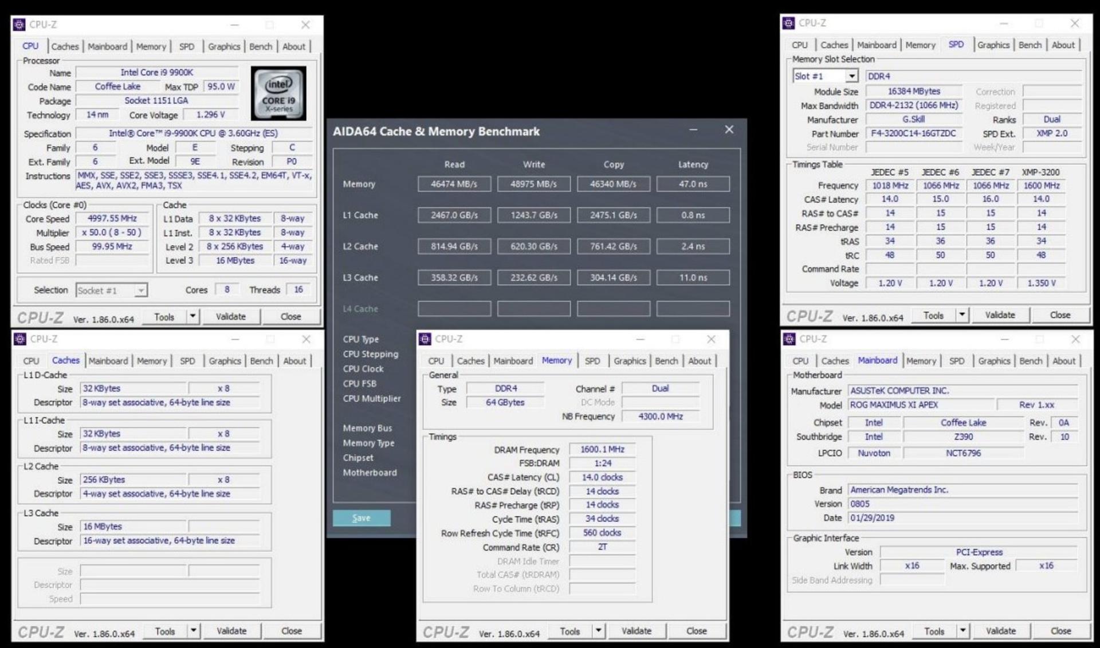The image size is (1100, 648).
Task: Expand Tools arrow in the Memory timings window
Action: tap(599, 631)
